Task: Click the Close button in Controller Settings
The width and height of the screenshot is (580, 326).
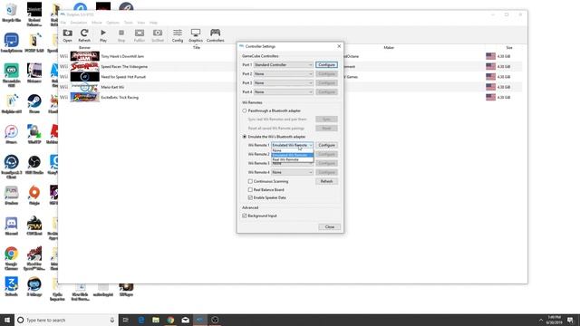Action: [x=330, y=226]
